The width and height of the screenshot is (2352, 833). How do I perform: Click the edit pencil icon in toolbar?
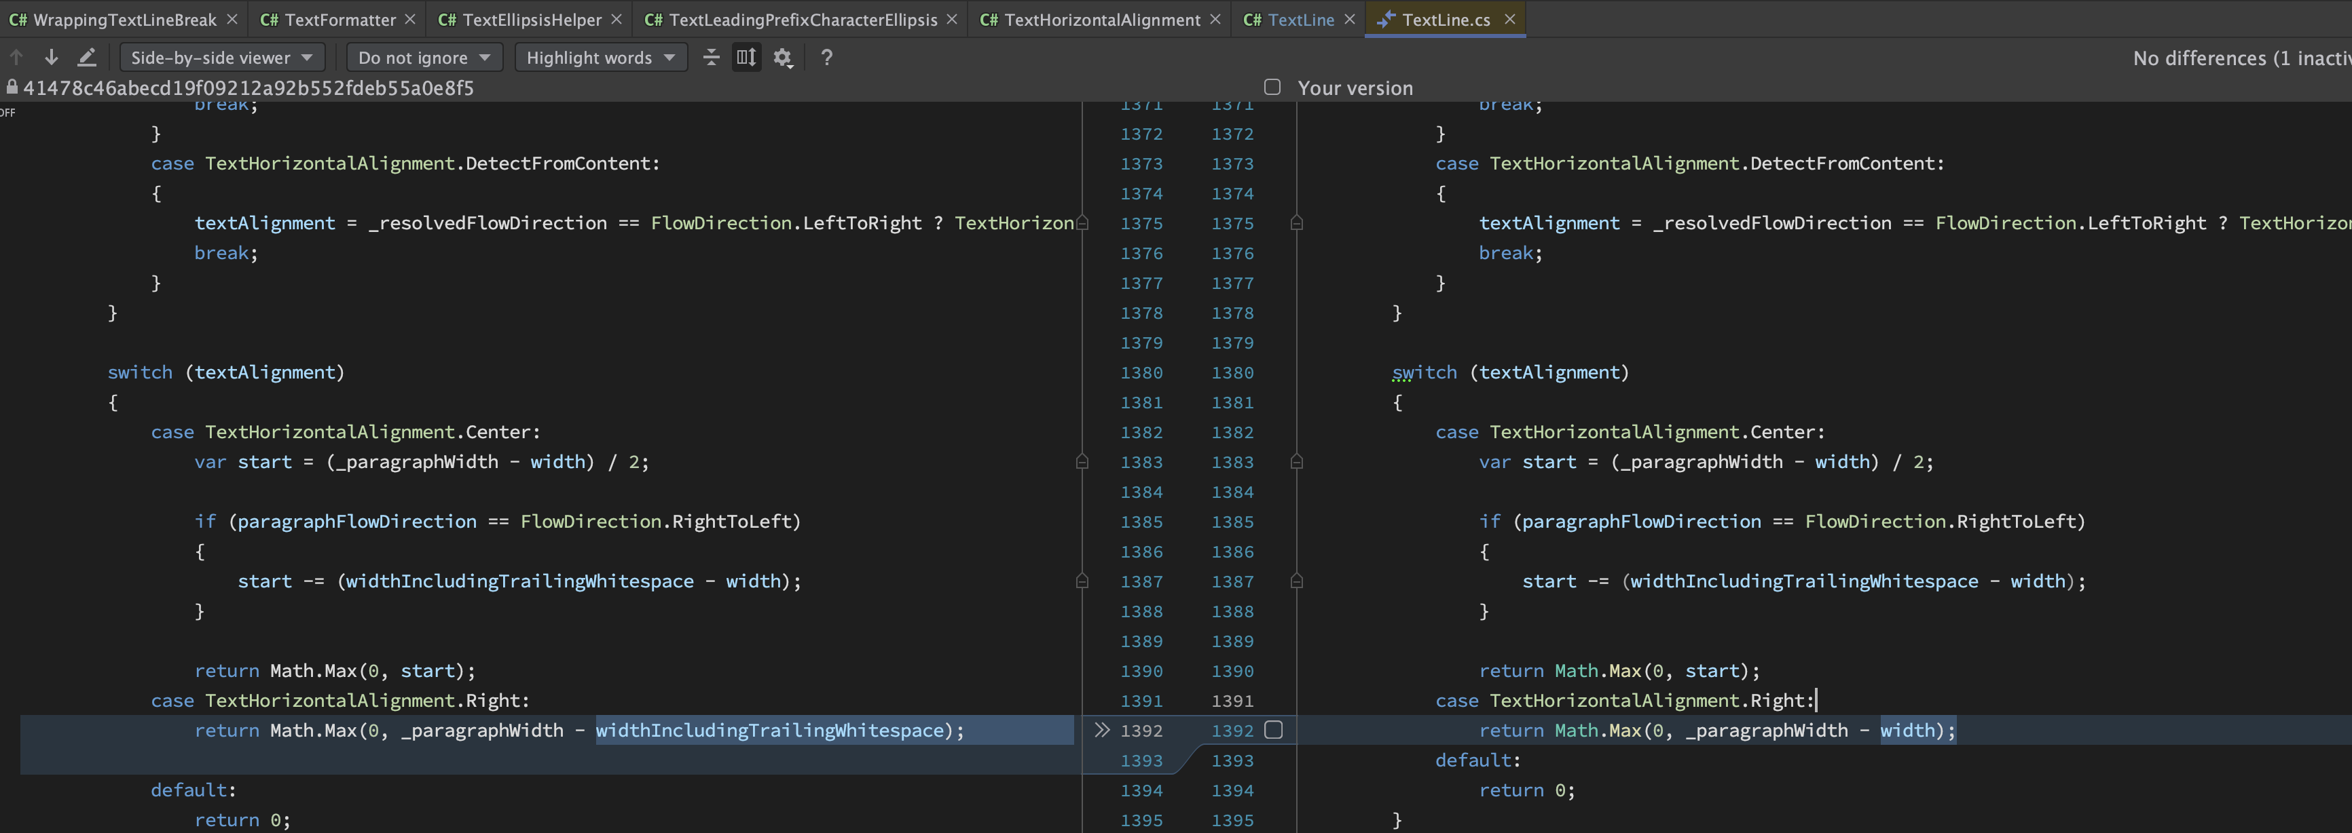pyautogui.click(x=88, y=56)
